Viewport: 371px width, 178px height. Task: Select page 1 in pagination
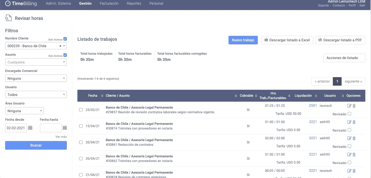click(x=337, y=81)
